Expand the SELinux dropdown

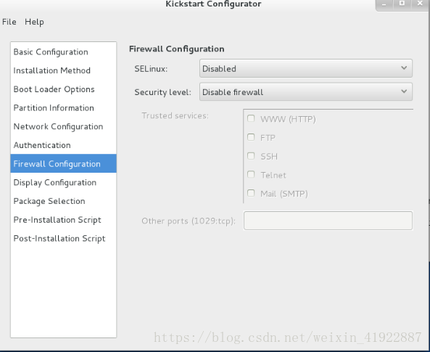306,68
